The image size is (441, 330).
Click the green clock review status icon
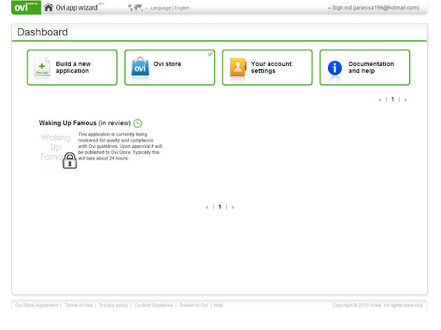(138, 123)
